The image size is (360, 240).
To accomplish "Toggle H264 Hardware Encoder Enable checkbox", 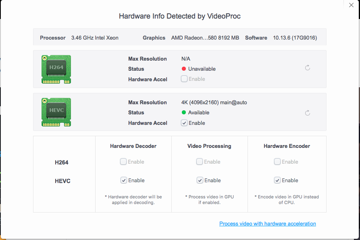I will tap(277, 162).
